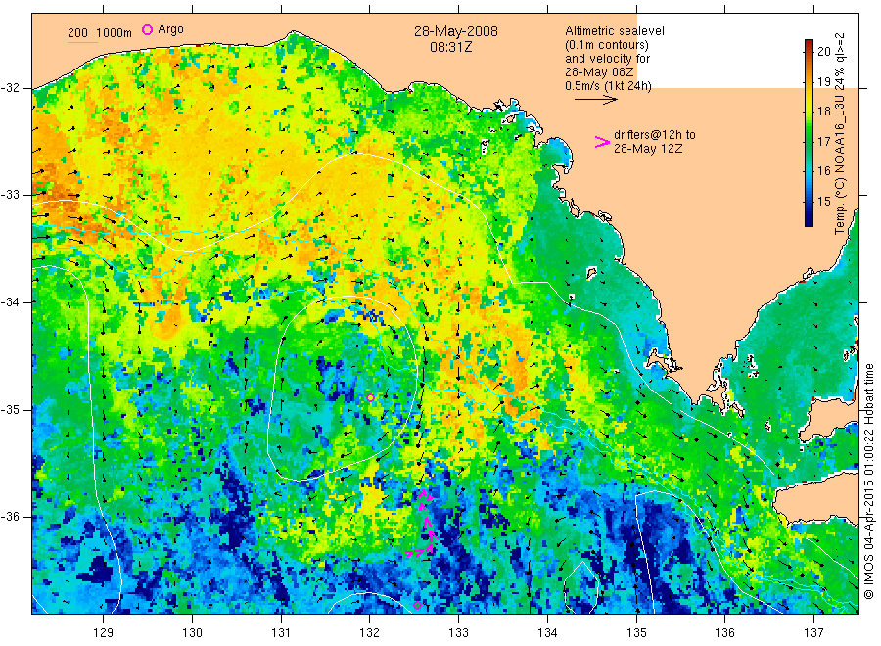881x646 pixels.
Task: Click the 'Altimetric sealevel' caption
Action: click(x=615, y=31)
